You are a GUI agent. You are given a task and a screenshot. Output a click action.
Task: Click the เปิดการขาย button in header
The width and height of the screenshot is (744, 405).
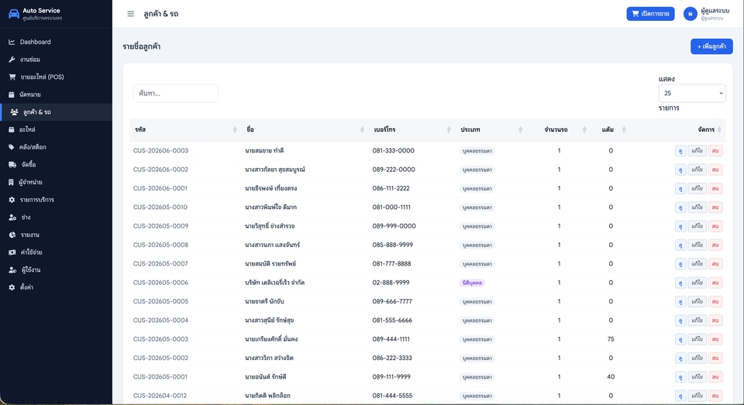pos(650,14)
